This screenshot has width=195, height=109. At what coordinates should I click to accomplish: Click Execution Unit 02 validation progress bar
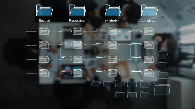pos(101,43)
